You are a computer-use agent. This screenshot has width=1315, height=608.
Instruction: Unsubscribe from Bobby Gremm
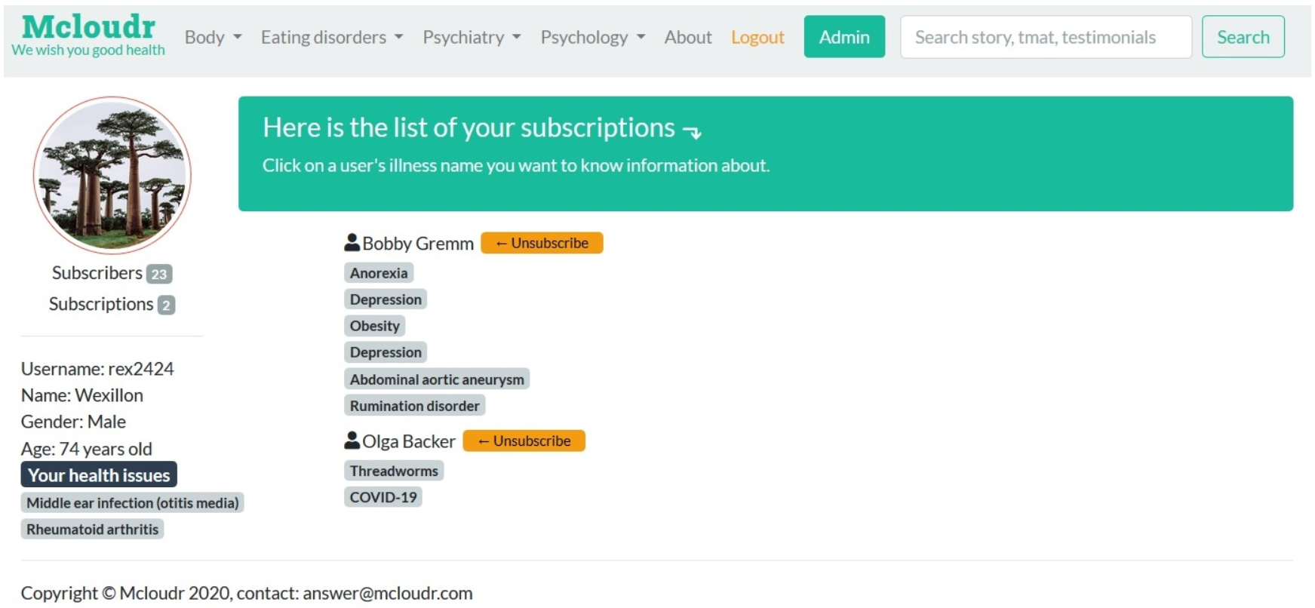tap(542, 243)
